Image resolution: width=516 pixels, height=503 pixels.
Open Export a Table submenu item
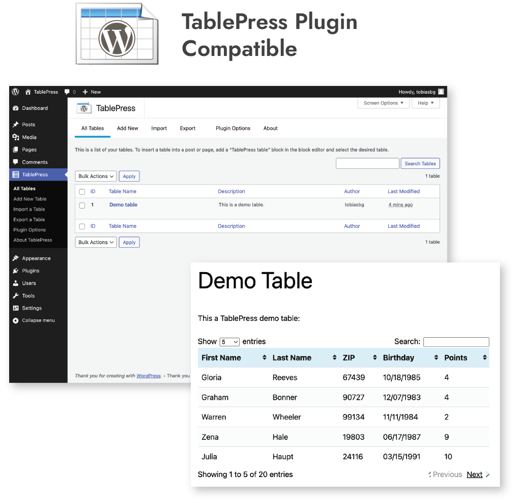coord(30,219)
